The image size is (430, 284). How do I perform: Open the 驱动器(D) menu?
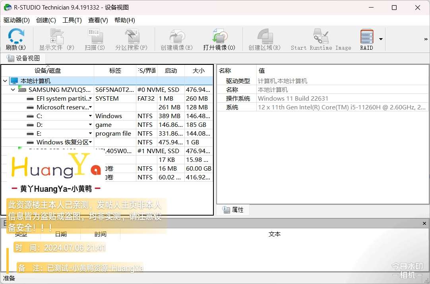click(x=16, y=20)
